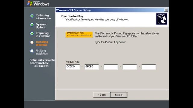Click the Back button

102,95
